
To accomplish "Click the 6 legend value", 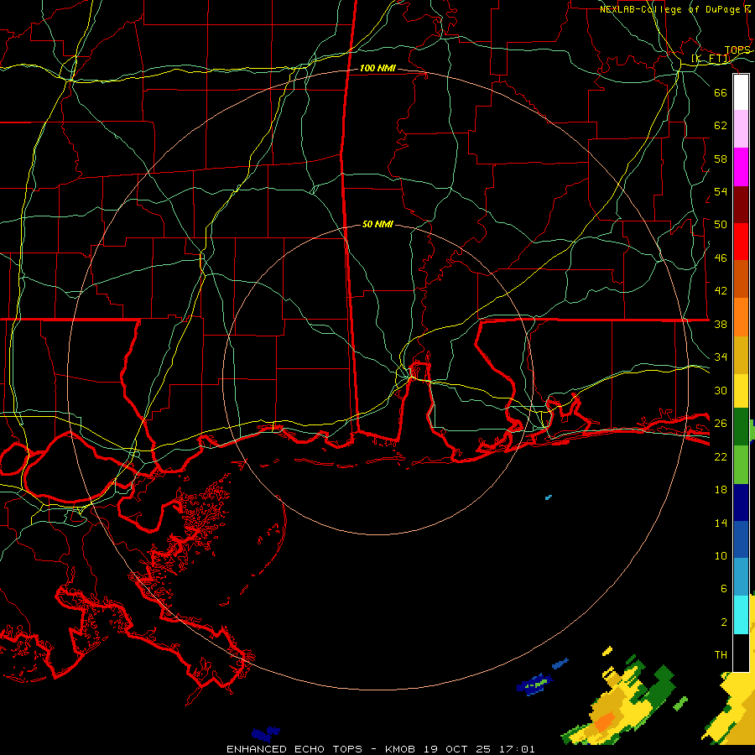I will 724,588.
